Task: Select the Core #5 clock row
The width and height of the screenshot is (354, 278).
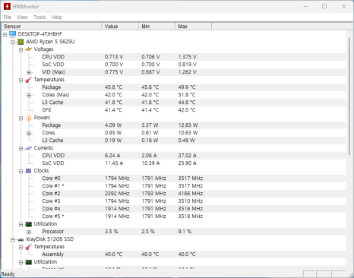Action: (194, 216)
